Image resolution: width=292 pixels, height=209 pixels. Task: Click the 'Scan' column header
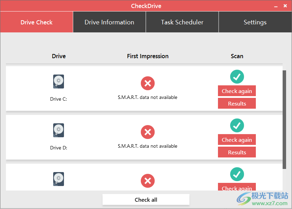point(237,56)
